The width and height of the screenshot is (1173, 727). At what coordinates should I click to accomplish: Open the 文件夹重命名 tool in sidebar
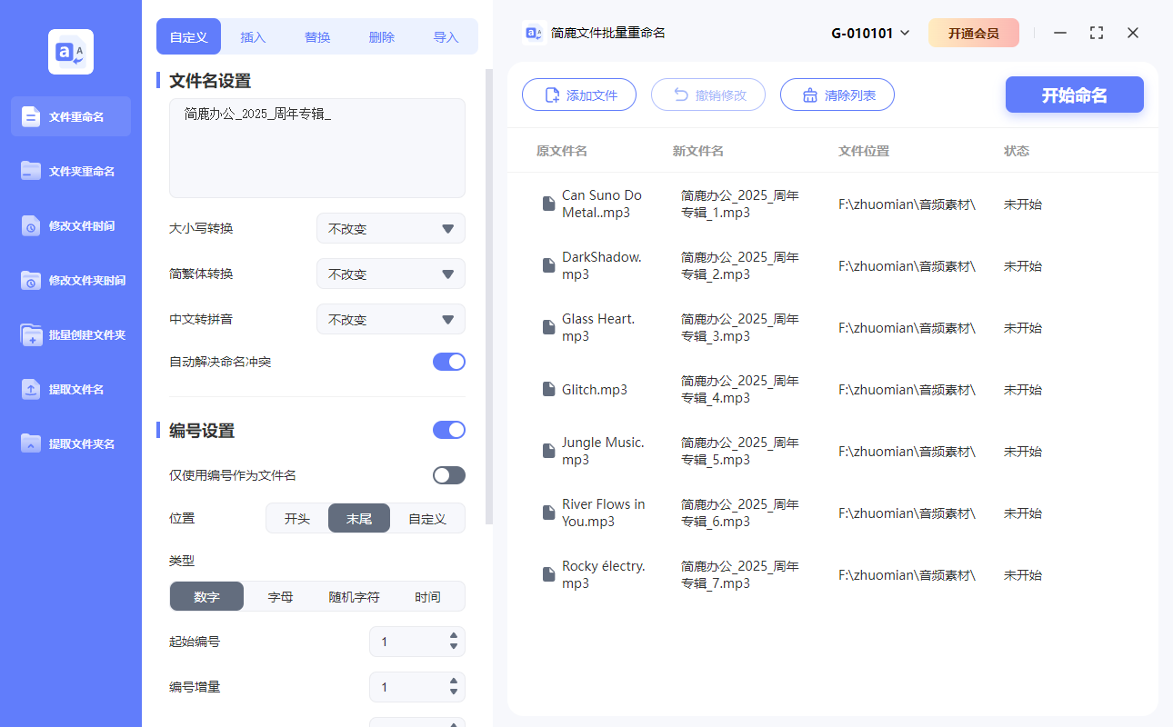click(x=70, y=171)
